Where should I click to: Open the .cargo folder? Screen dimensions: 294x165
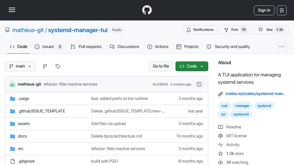pyautogui.click(x=24, y=99)
